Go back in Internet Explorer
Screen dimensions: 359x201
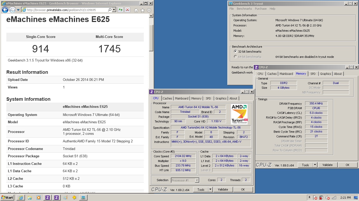5,10
